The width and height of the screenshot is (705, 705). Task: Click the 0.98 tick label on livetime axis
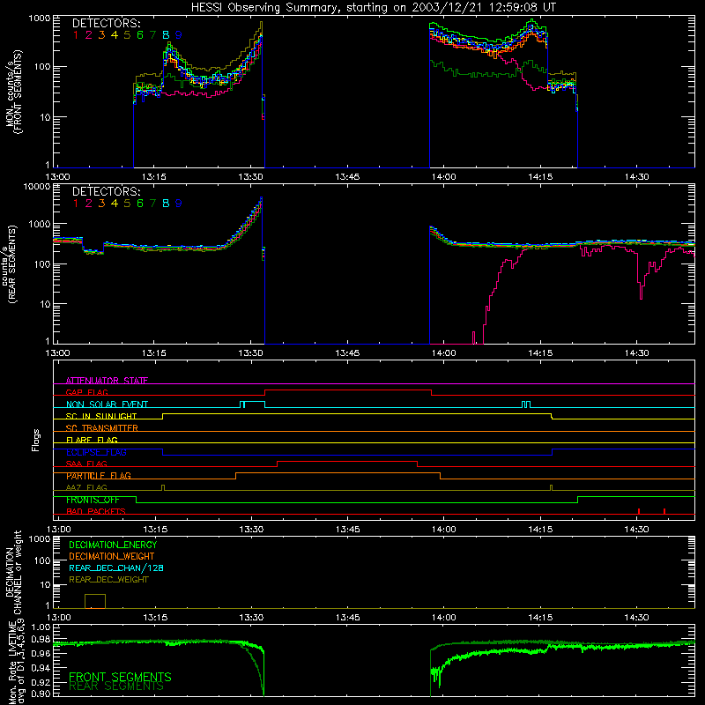[41, 639]
